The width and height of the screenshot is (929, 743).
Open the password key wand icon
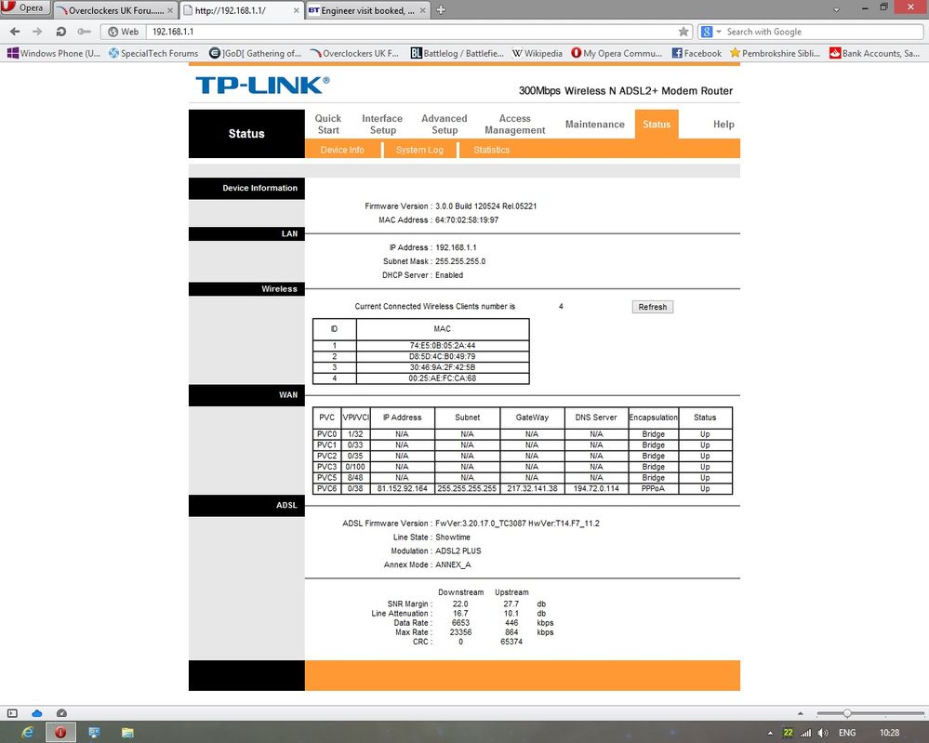coord(84,32)
